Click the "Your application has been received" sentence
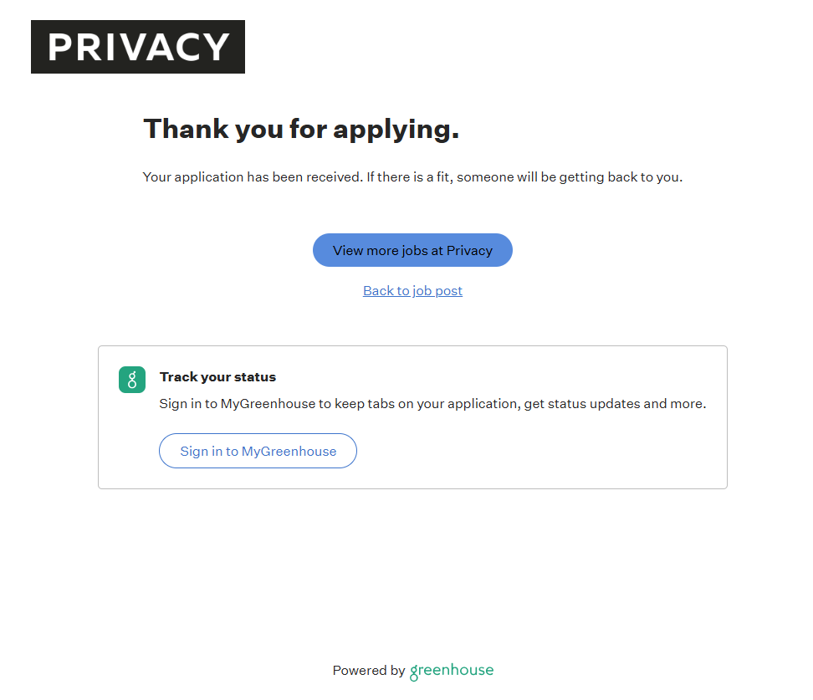 pyautogui.click(x=253, y=177)
